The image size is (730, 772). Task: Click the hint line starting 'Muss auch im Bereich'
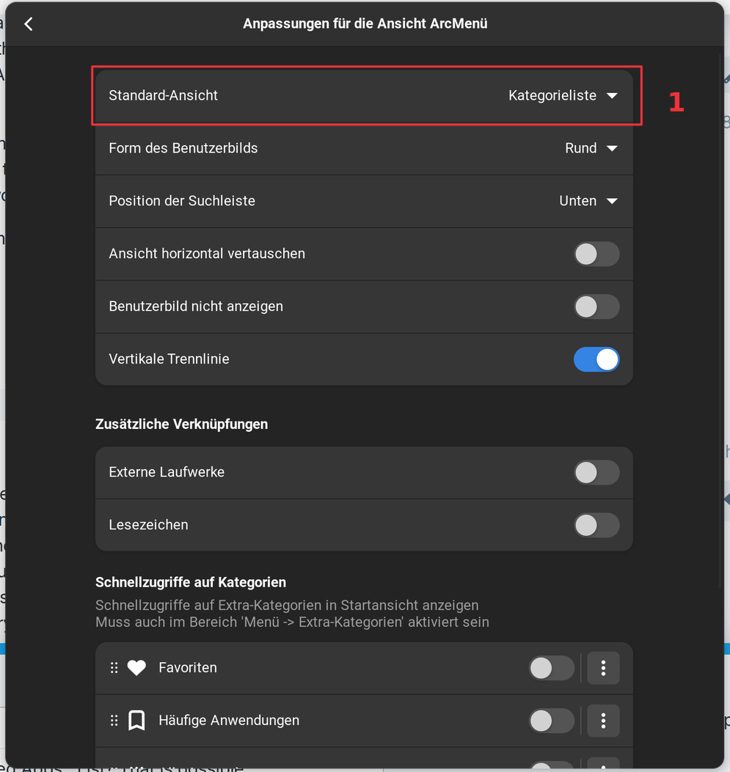coord(292,622)
